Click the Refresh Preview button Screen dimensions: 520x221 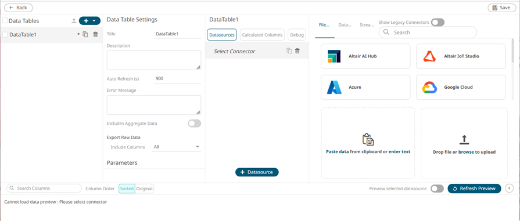point(474,189)
